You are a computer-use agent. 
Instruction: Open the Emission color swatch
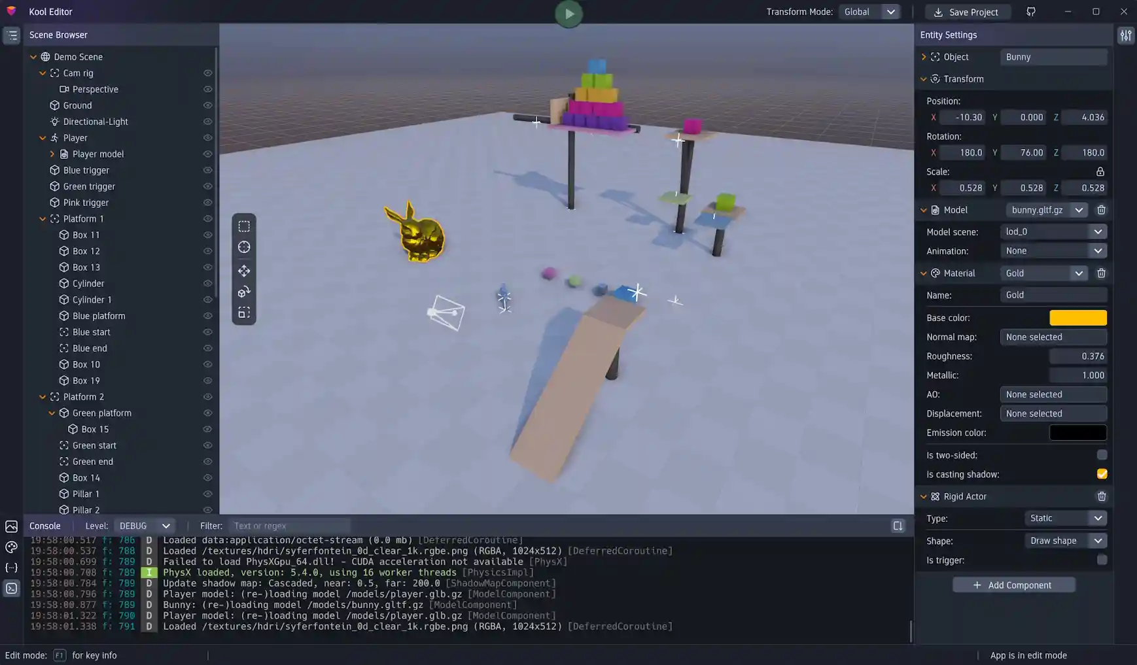(x=1078, y=433)
